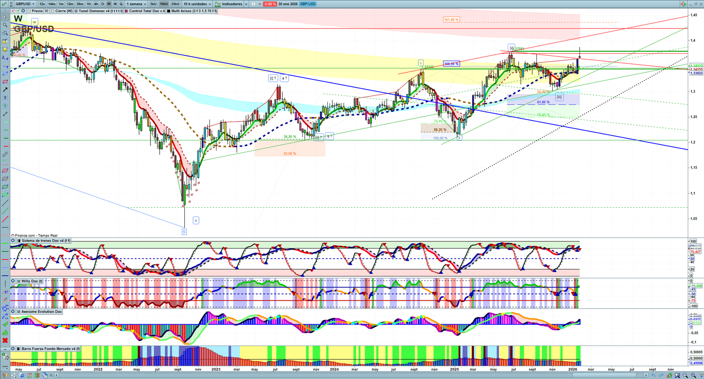Click the Barra Fuerza Fondo Mercado color swatch
This screenshot has height=379, width=704.
[x=18, y=349]
